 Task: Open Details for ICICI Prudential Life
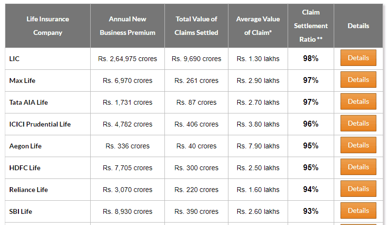point(358,123)
